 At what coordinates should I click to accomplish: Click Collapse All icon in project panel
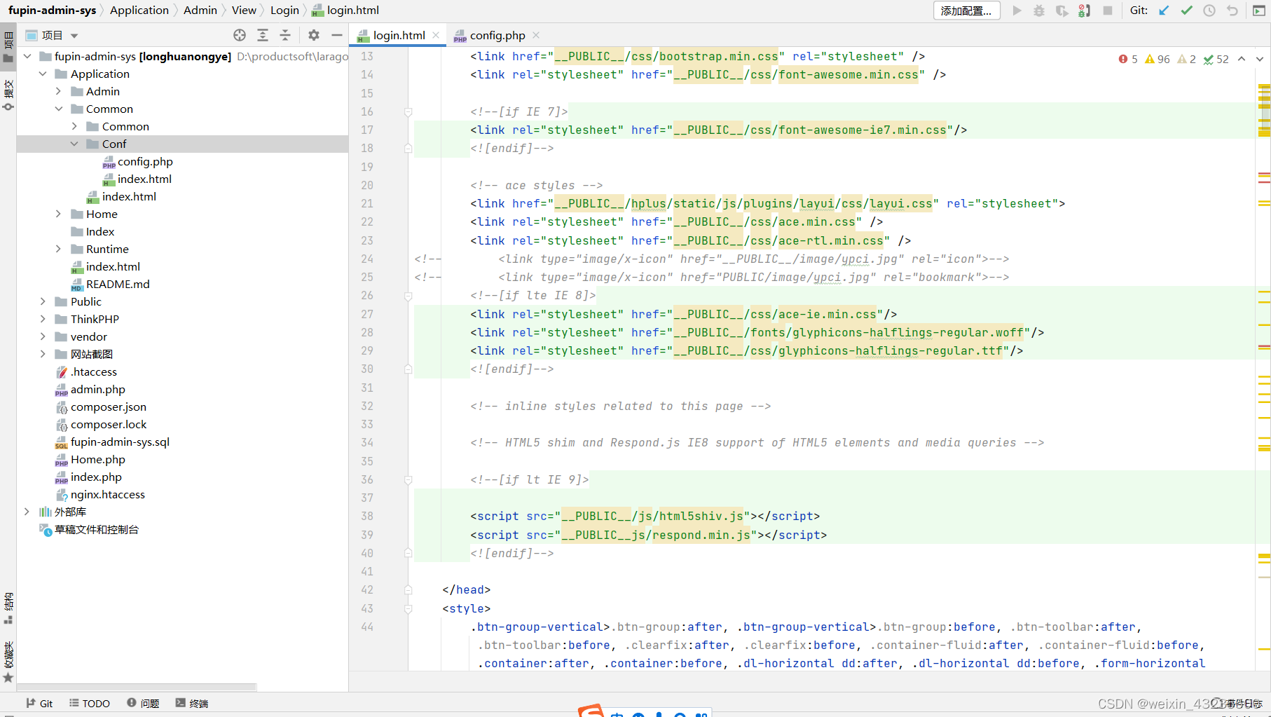point(285,35)
